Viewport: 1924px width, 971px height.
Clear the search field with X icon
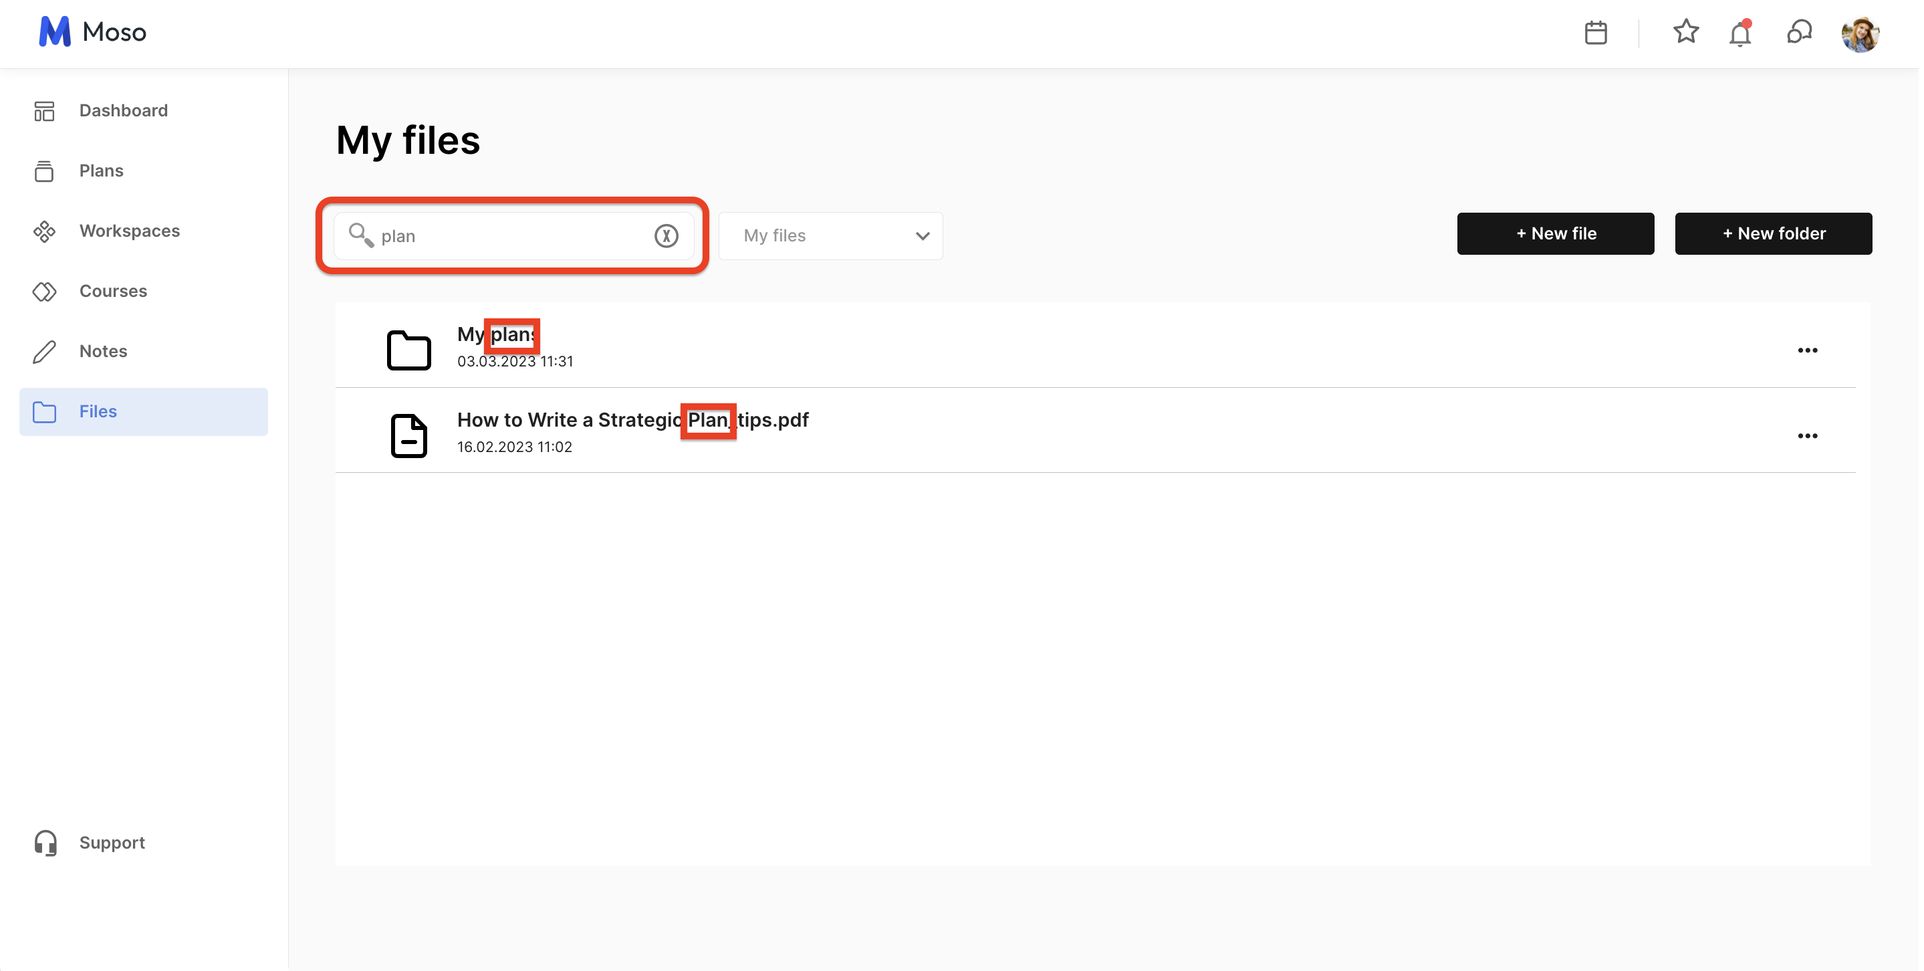coord(665,236)
